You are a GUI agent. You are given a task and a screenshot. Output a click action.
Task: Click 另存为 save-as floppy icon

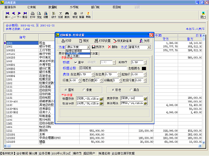click(x=98, y=47)
